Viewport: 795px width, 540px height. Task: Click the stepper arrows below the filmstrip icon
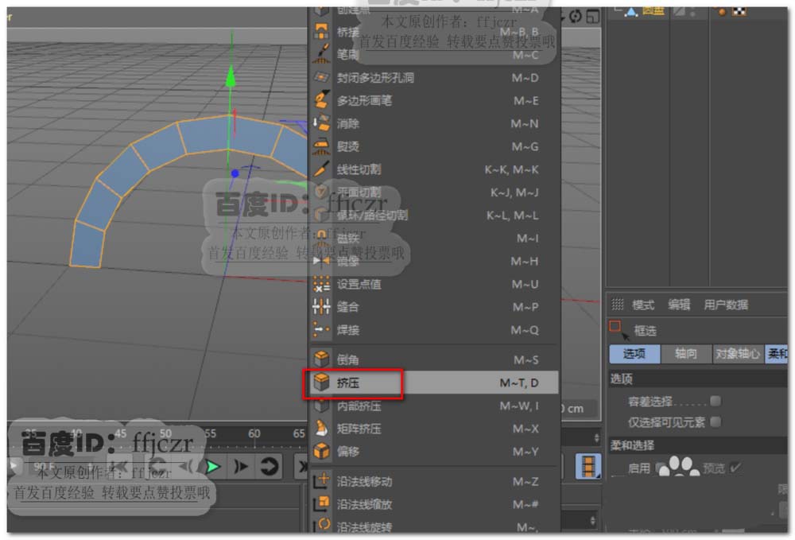pos(593,520)
